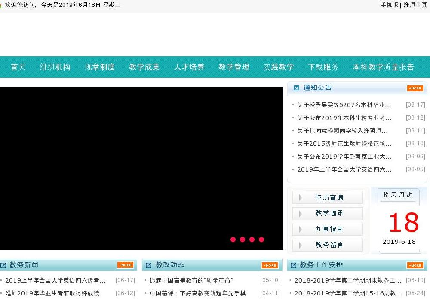Open notice 关于拟同意杨颖同学转入淮阴师
The width and height of the screenshot is (430, 301).
click(x=342, y=131)
